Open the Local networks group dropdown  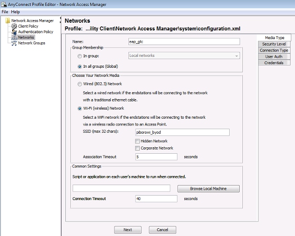click(x=184, y=55)
